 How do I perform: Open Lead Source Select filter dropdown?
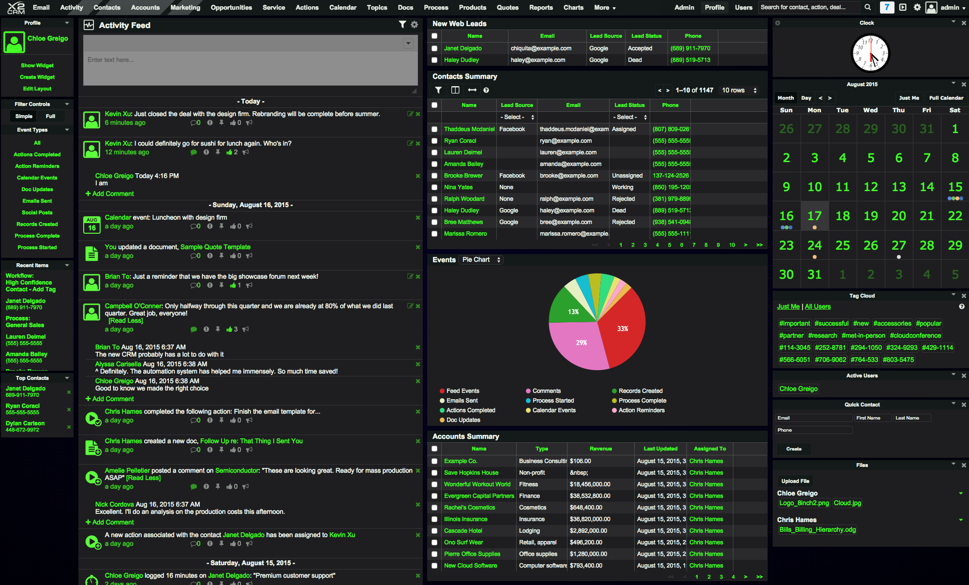[517, 117]
